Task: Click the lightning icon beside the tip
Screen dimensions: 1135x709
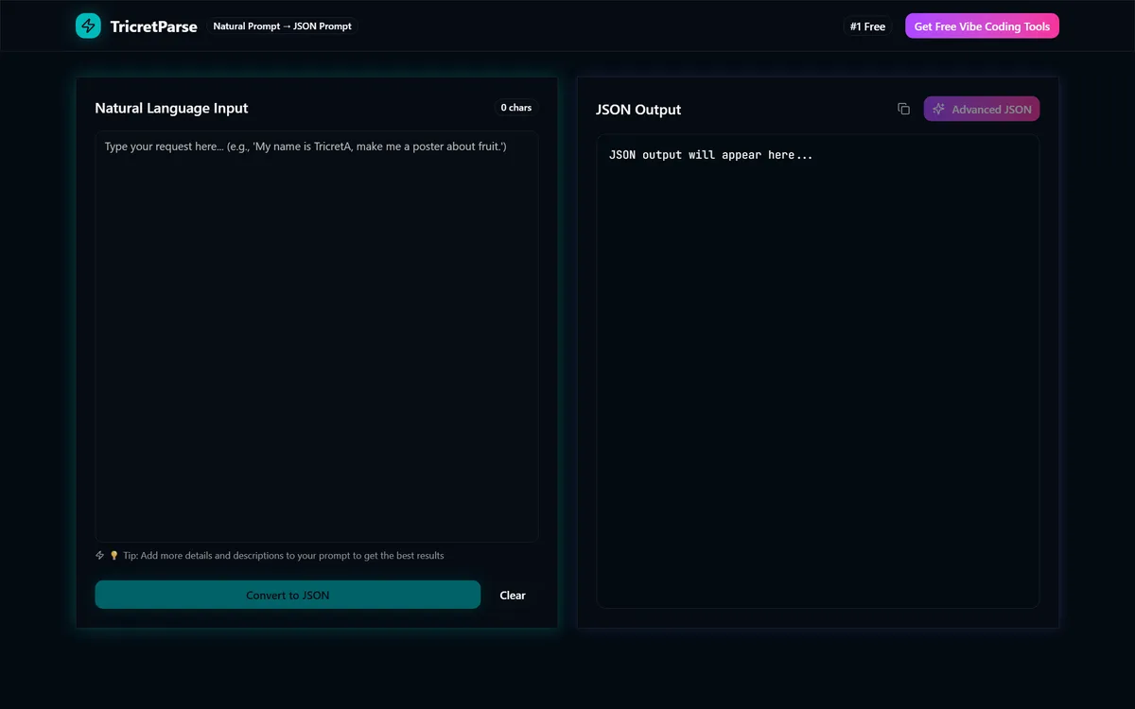Action: pyautogui.click(x=100, y=556)
